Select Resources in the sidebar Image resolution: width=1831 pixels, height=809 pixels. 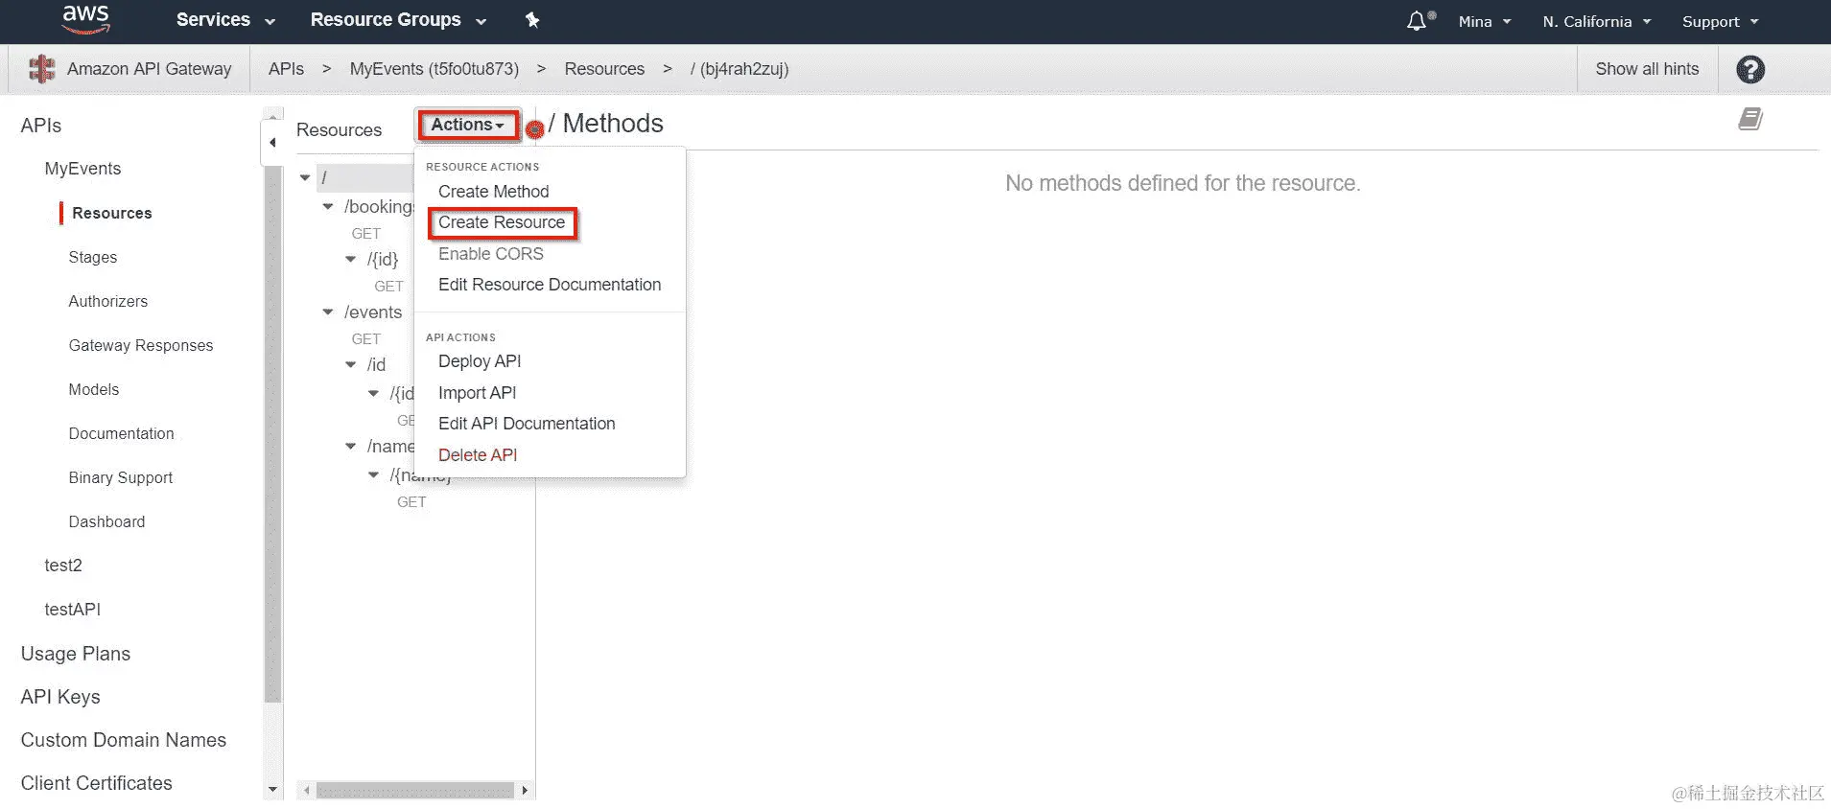tap(111, 213)
